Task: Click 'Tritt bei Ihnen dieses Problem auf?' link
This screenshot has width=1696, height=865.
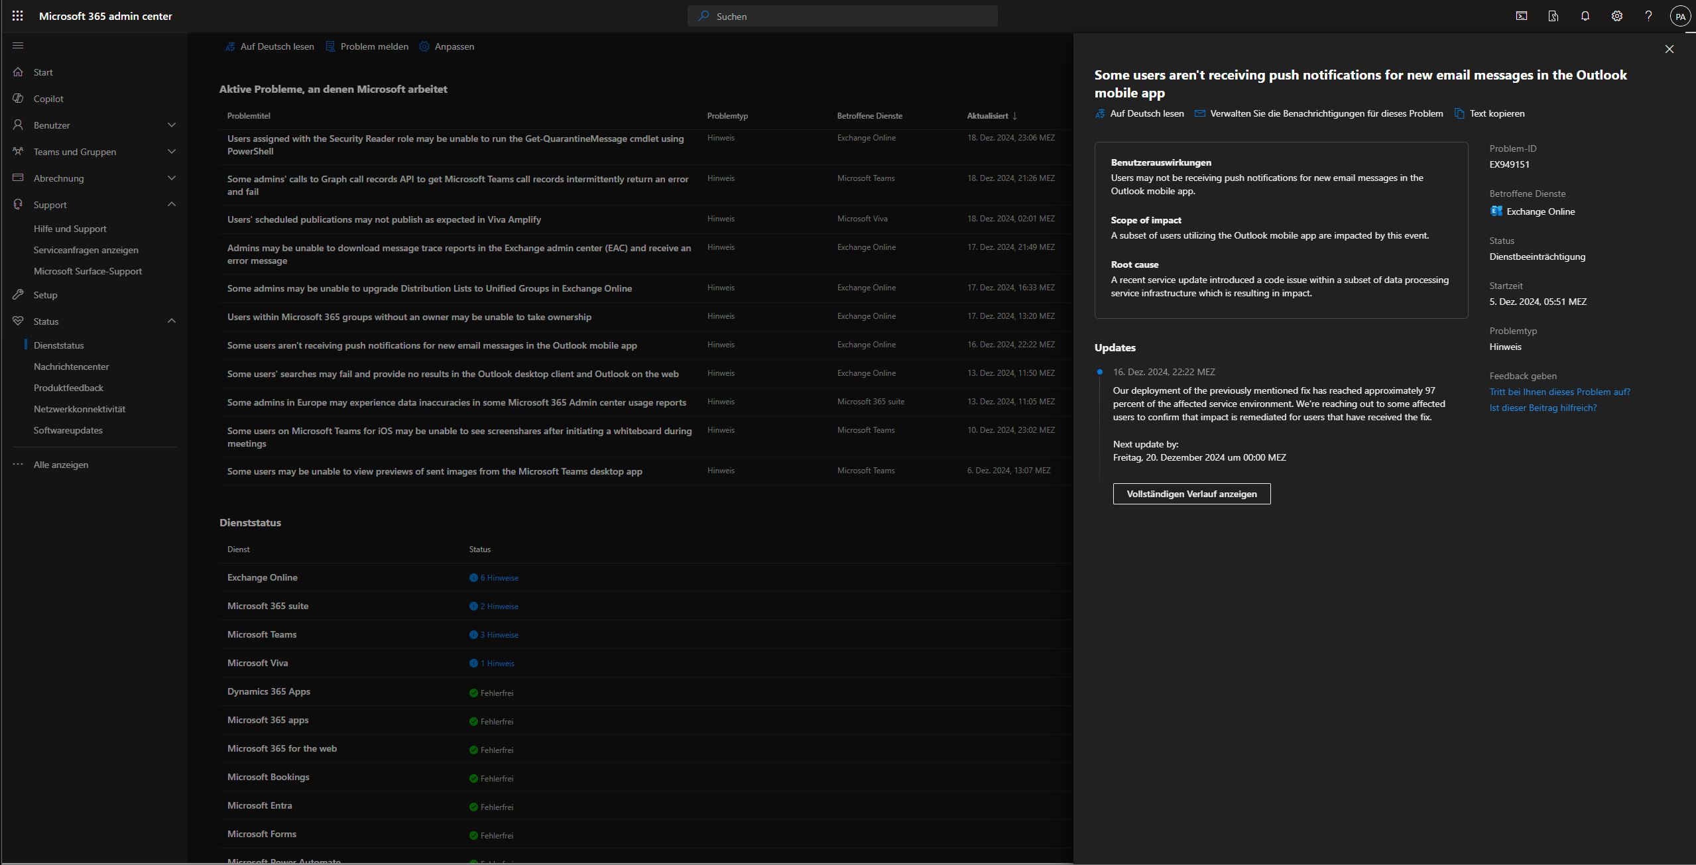Action: [x=1559, y=392]
